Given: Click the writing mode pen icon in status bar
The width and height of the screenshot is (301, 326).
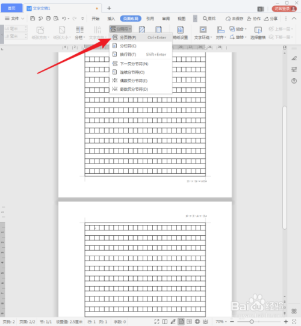Looking at the screenshot, I should pyautogui.click(x=173, y=322).
